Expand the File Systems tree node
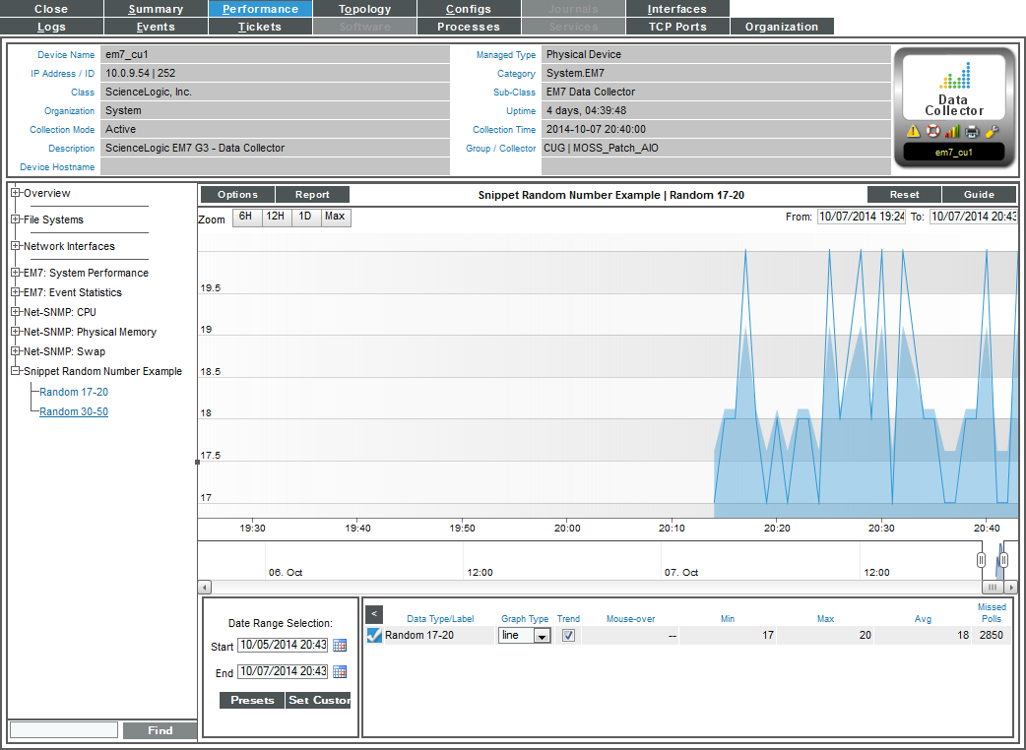 (x=16, y=219)
